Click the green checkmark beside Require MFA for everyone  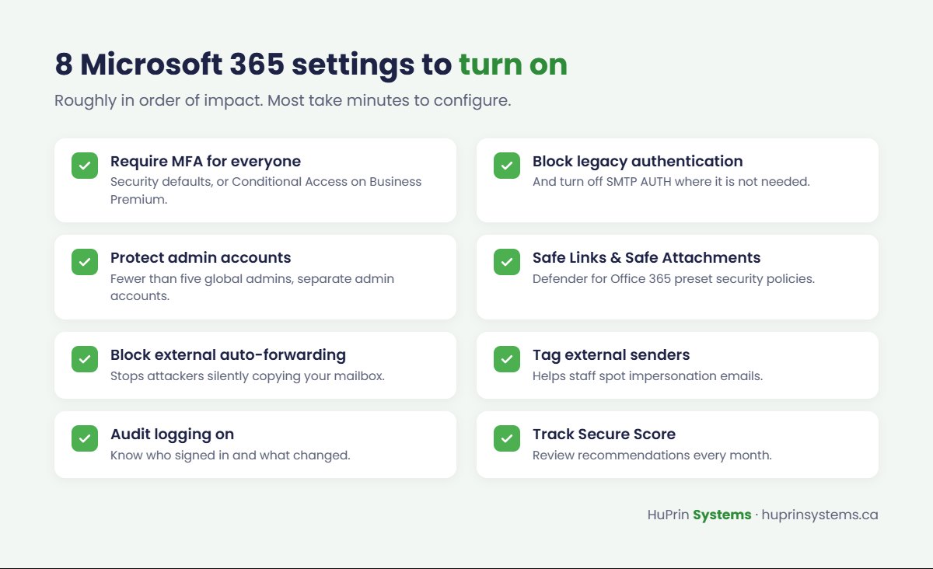point(85,166)
